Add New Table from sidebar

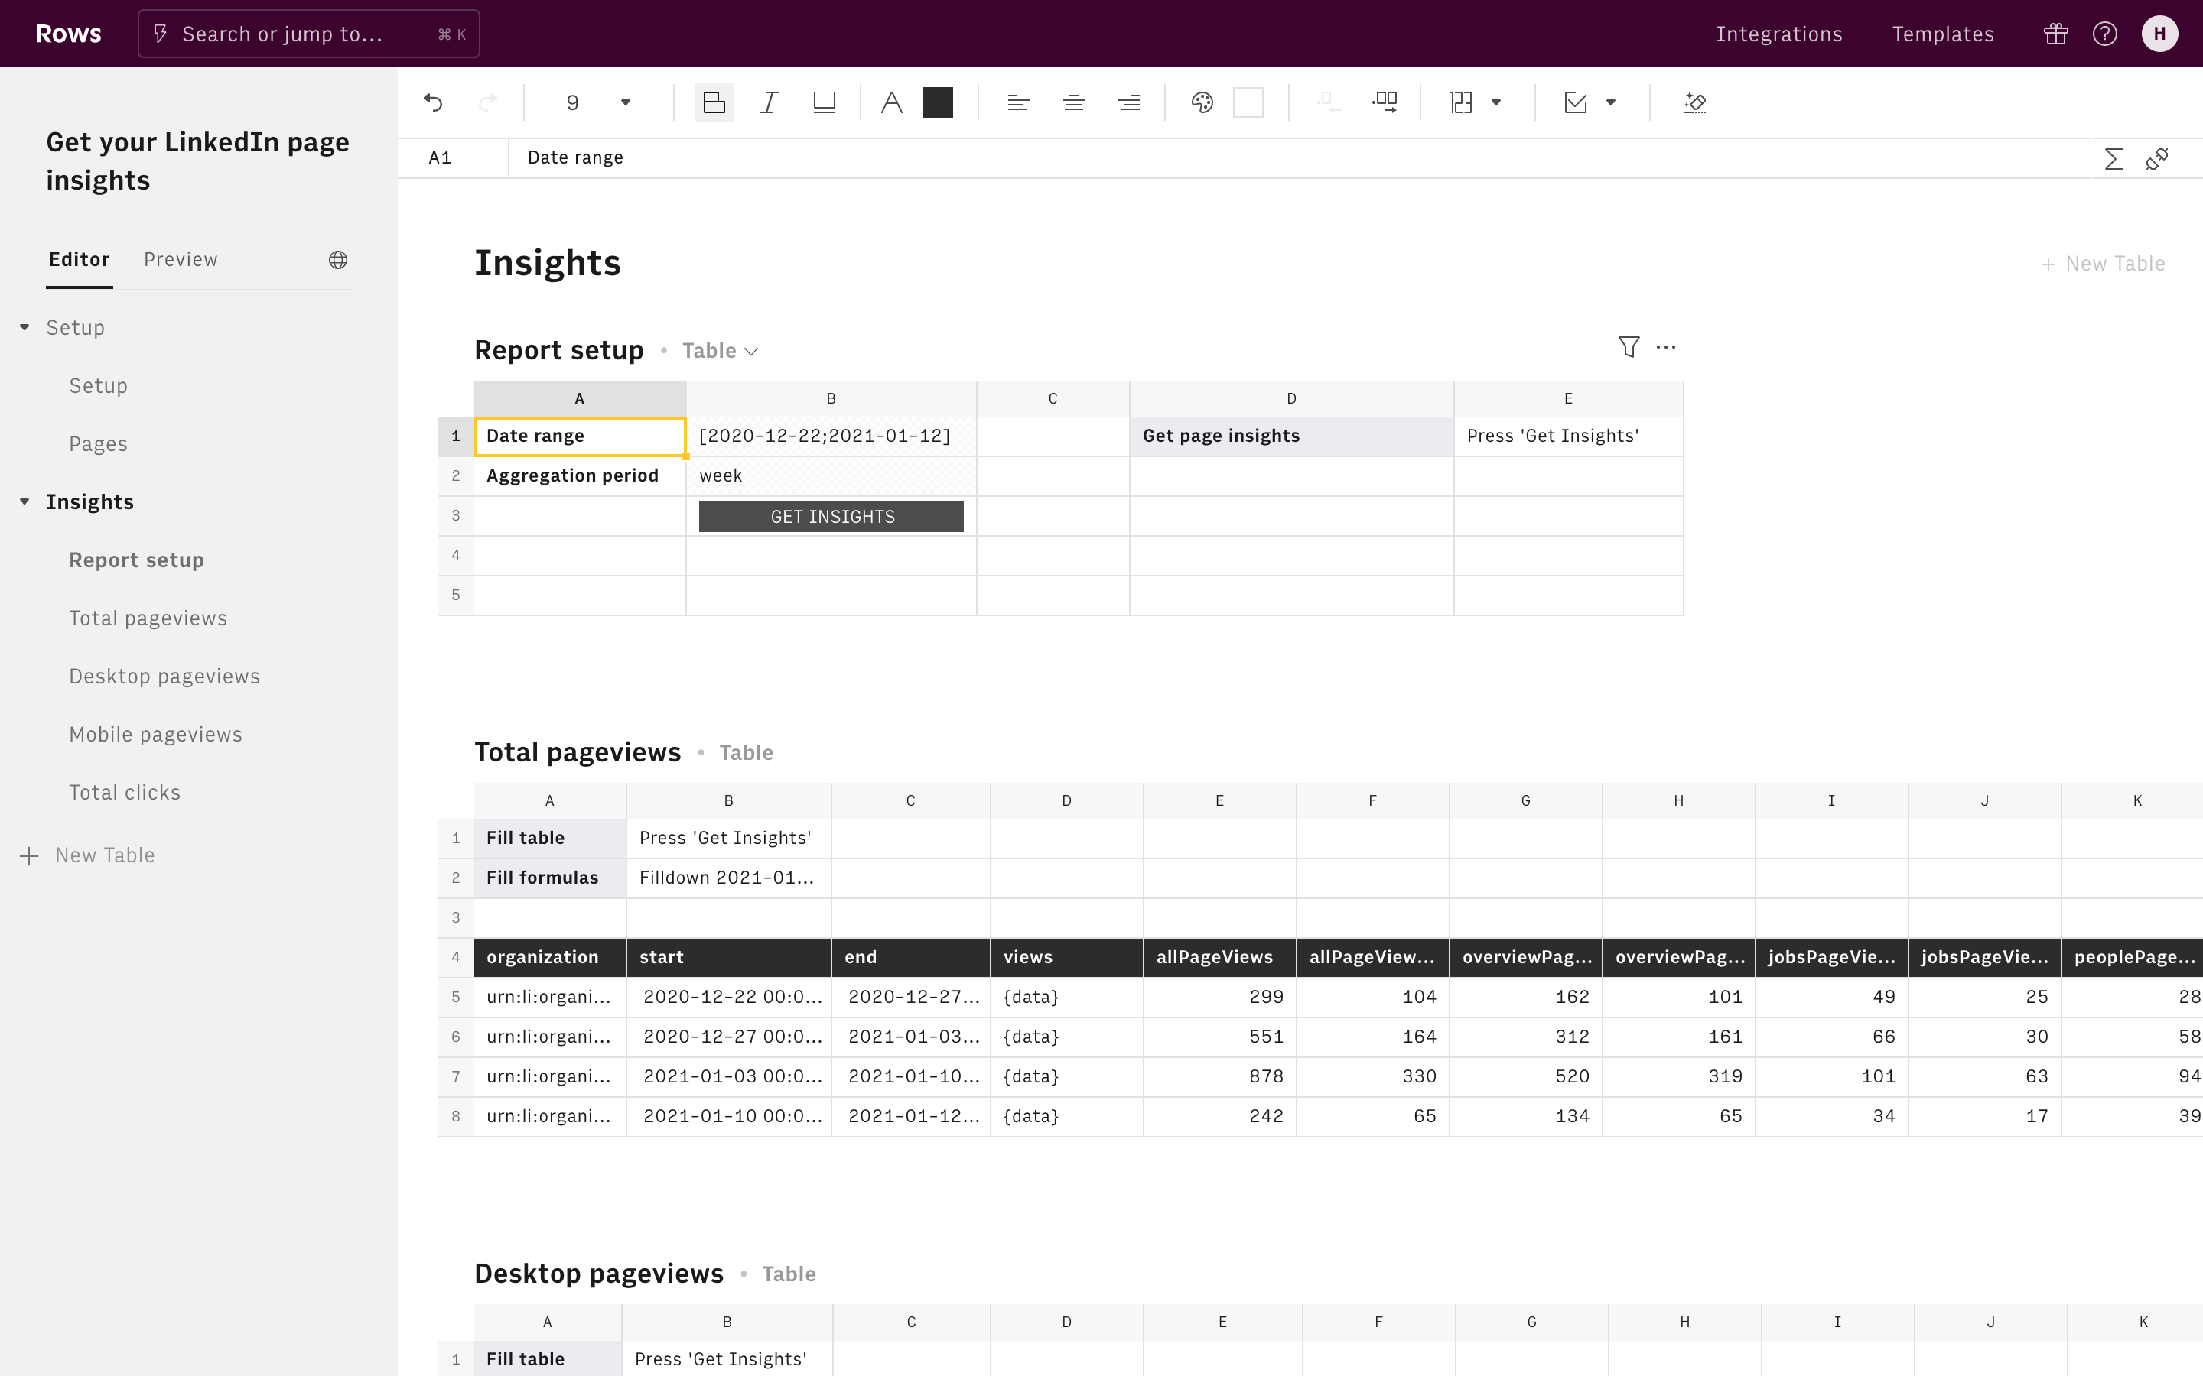(x=87, y=855)
